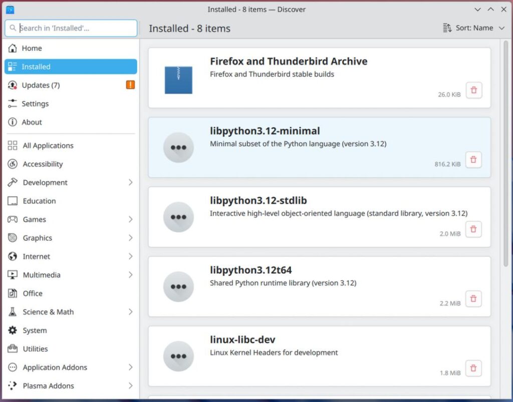Expand the Graphics category chevron
Viewport: 513px width, 402px height.
(131, 238)
